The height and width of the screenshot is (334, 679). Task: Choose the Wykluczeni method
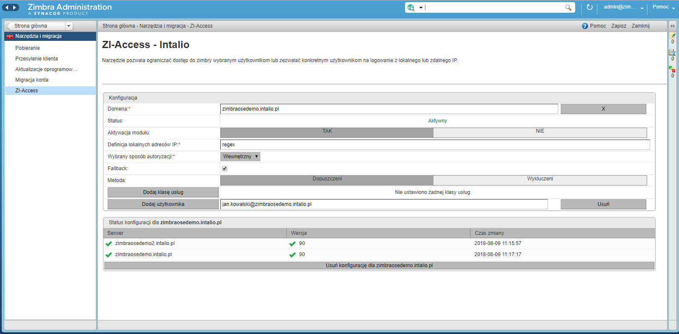[x=540, y=180]
